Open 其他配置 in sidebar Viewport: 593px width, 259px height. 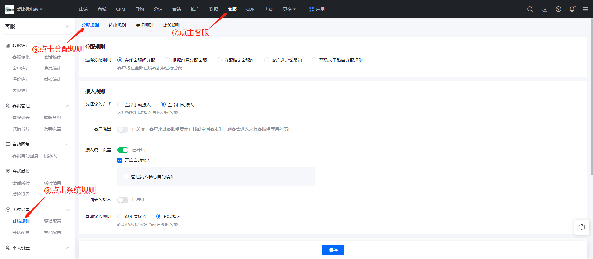point(53,232)
